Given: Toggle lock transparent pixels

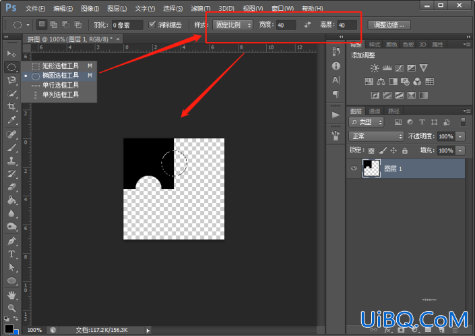Looking at the screenshot, I should pyautogui.click(x=371, y=150).
